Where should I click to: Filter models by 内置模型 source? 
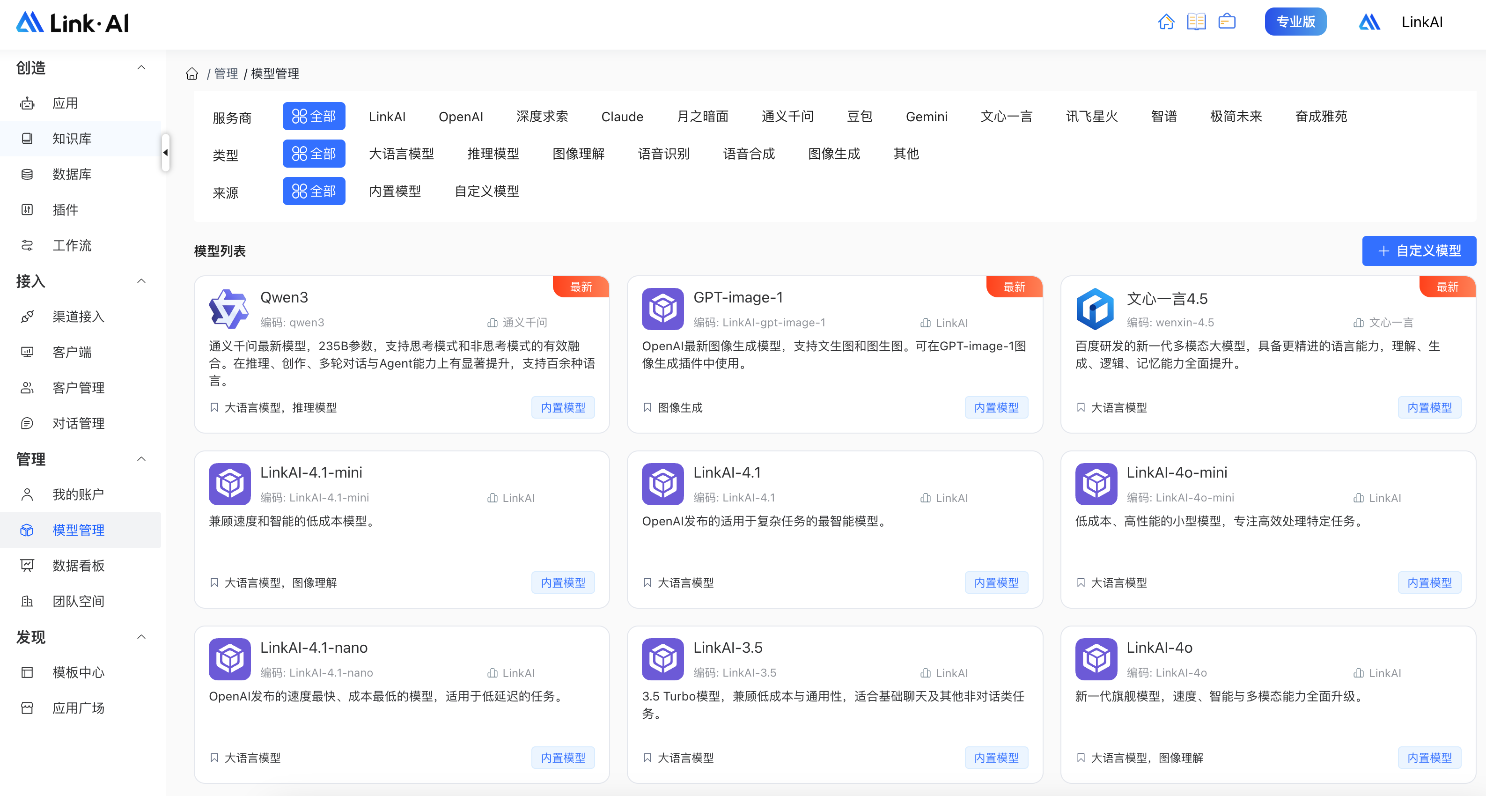[395, 191]
